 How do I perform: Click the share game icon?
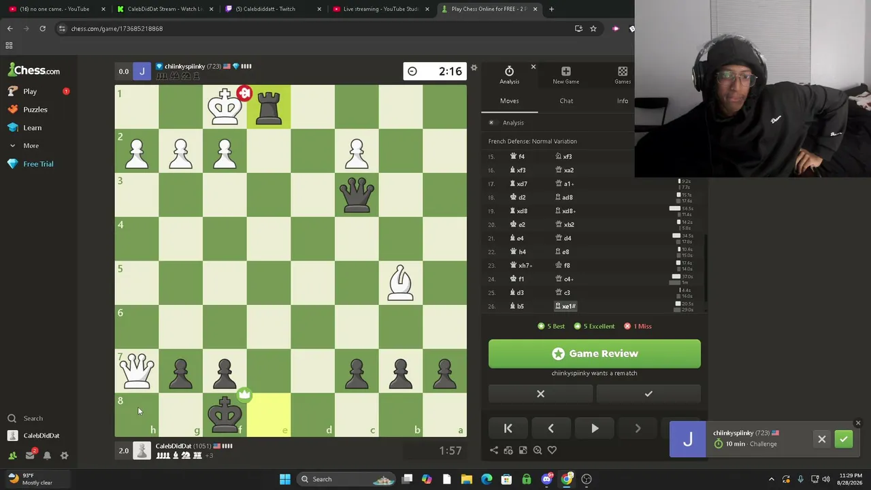click(494, 450)
